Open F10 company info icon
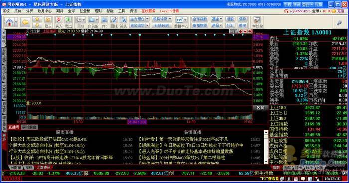This screenshot has width=349, height=183. [104, 22]
